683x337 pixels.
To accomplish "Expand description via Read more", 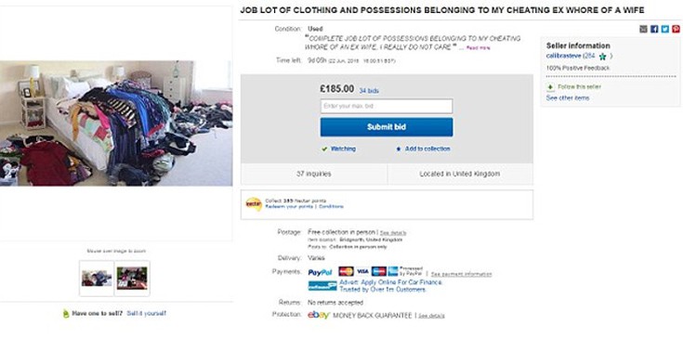I will pyautogui.click(x=479, y=48).
